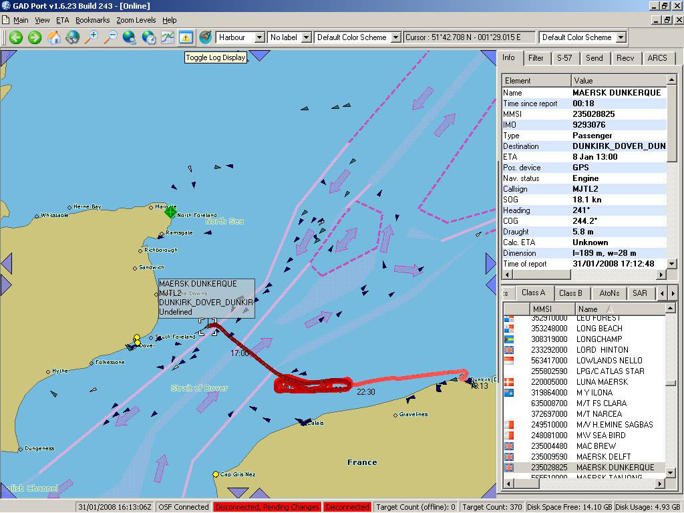Switch to the S-57 tab
The width and height of the screenshot is (684, 513).
pos(564,58)
